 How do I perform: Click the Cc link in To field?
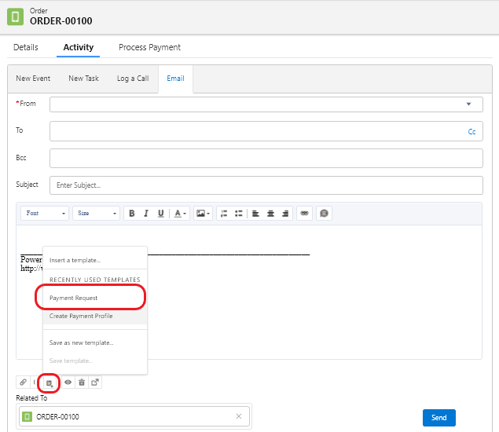pos(471,132)
